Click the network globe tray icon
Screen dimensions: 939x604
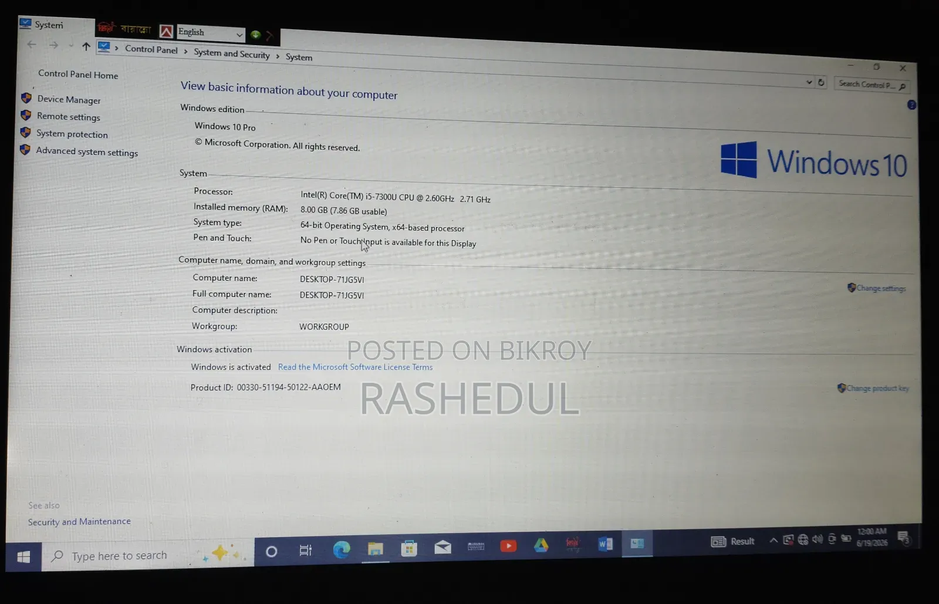803,539
